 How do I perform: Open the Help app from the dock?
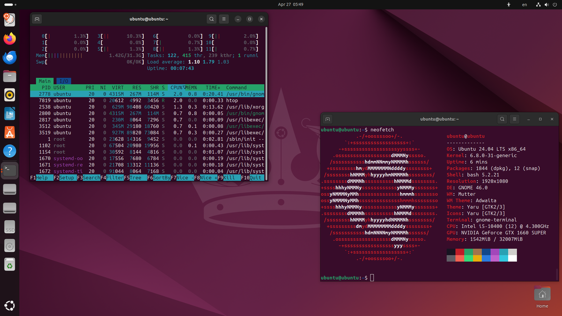tap(10, 151)
